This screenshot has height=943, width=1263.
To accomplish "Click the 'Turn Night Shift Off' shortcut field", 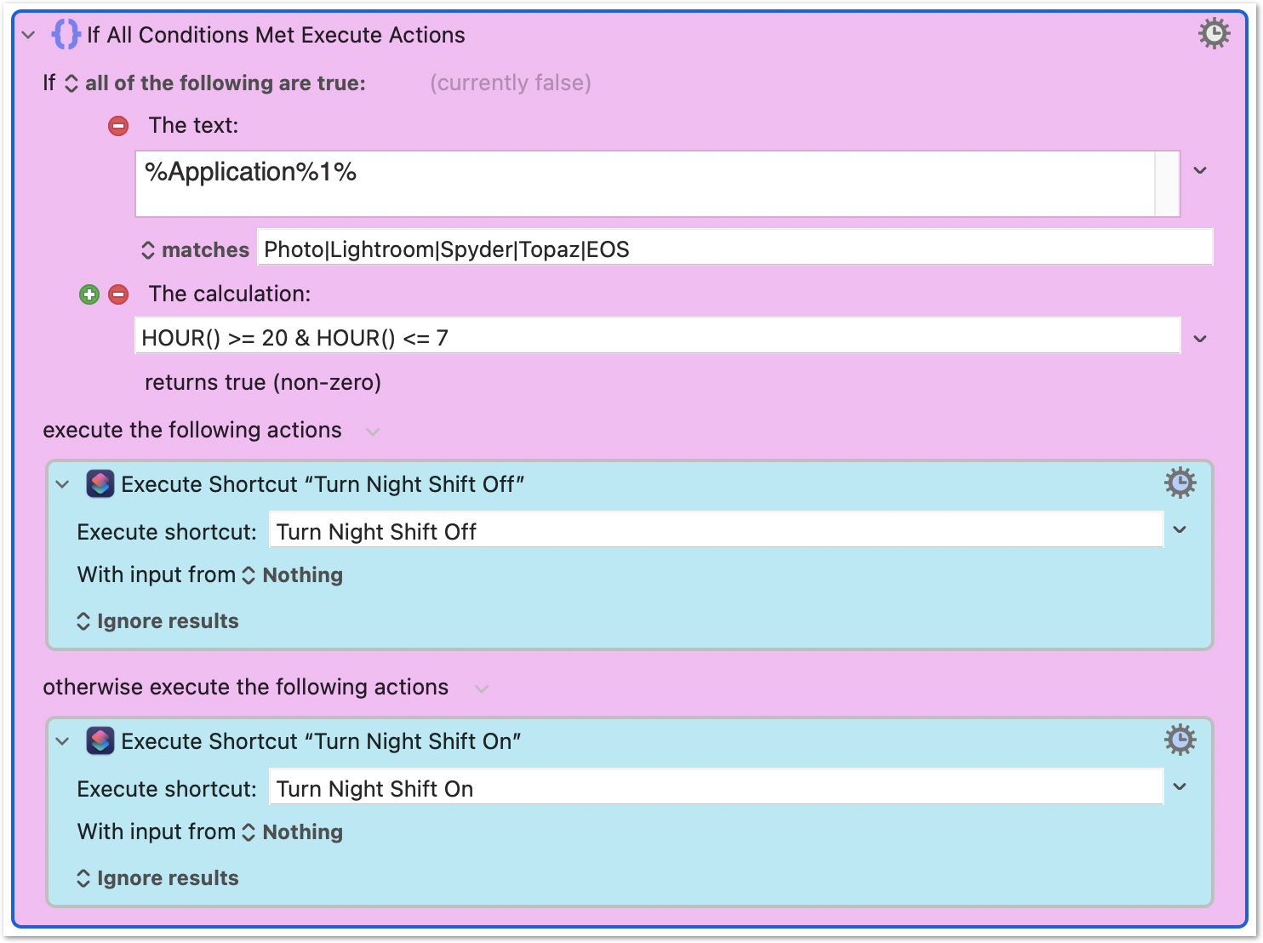I will point(717,532).
